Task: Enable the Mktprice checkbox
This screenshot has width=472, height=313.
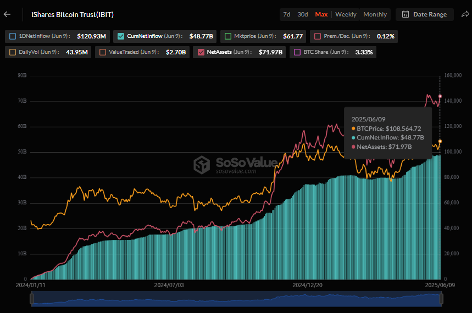Action: [x=228, y=36]
